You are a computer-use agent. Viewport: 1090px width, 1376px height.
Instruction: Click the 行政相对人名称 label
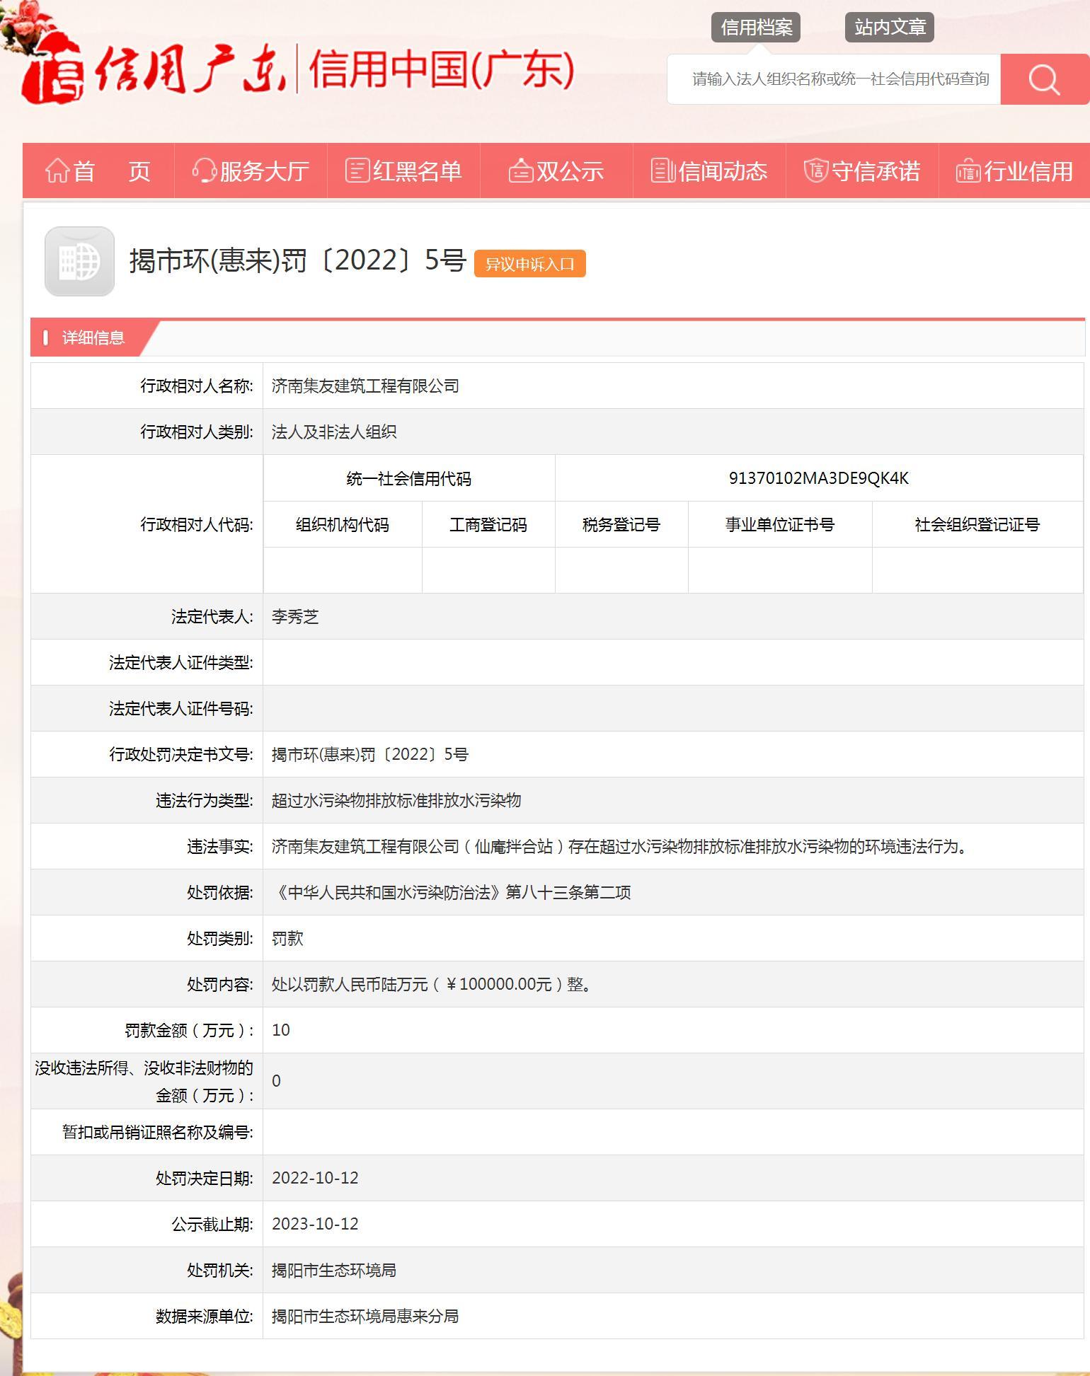(x=197, y=386)
